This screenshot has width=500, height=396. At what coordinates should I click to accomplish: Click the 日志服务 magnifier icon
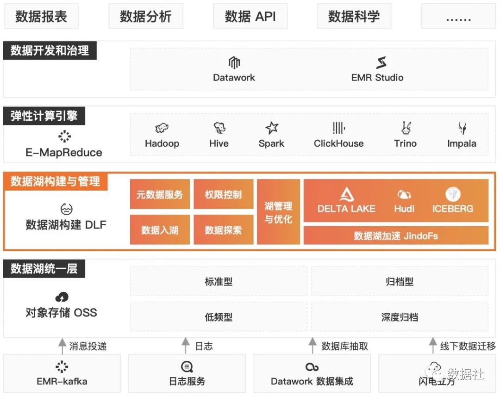pos(187,367)
